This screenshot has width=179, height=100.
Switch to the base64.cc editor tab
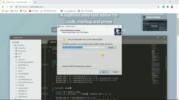click(x=53, y=42)
